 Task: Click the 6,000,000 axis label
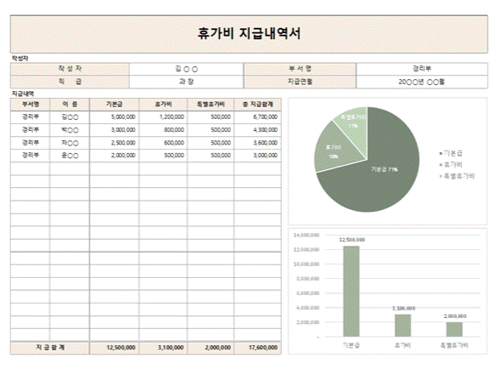point(307,293)
